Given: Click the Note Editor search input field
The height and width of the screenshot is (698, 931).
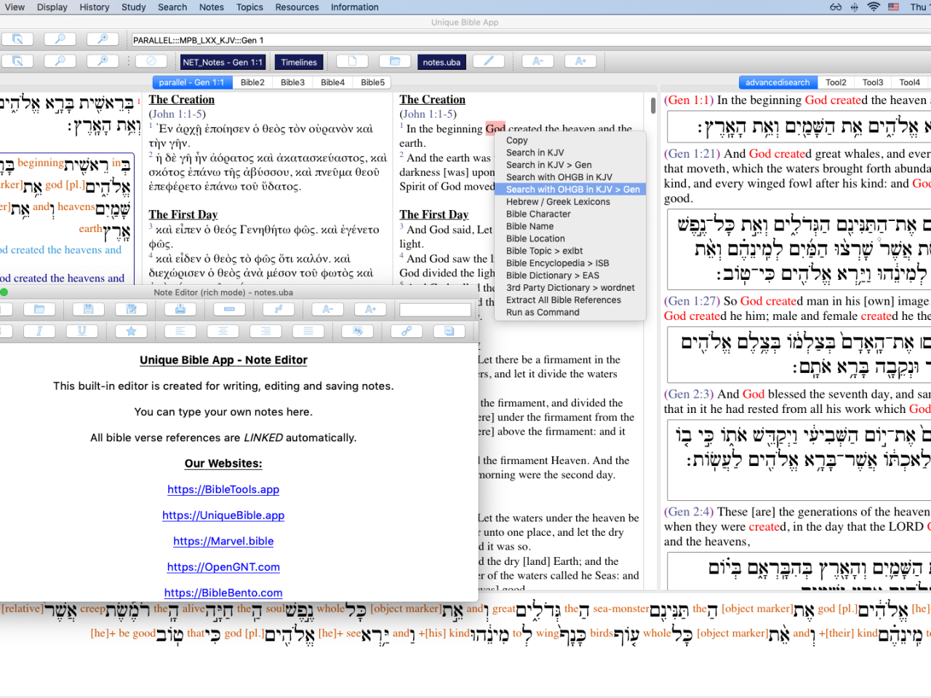Looking at the screenshot, I should [x=435, y=310].
